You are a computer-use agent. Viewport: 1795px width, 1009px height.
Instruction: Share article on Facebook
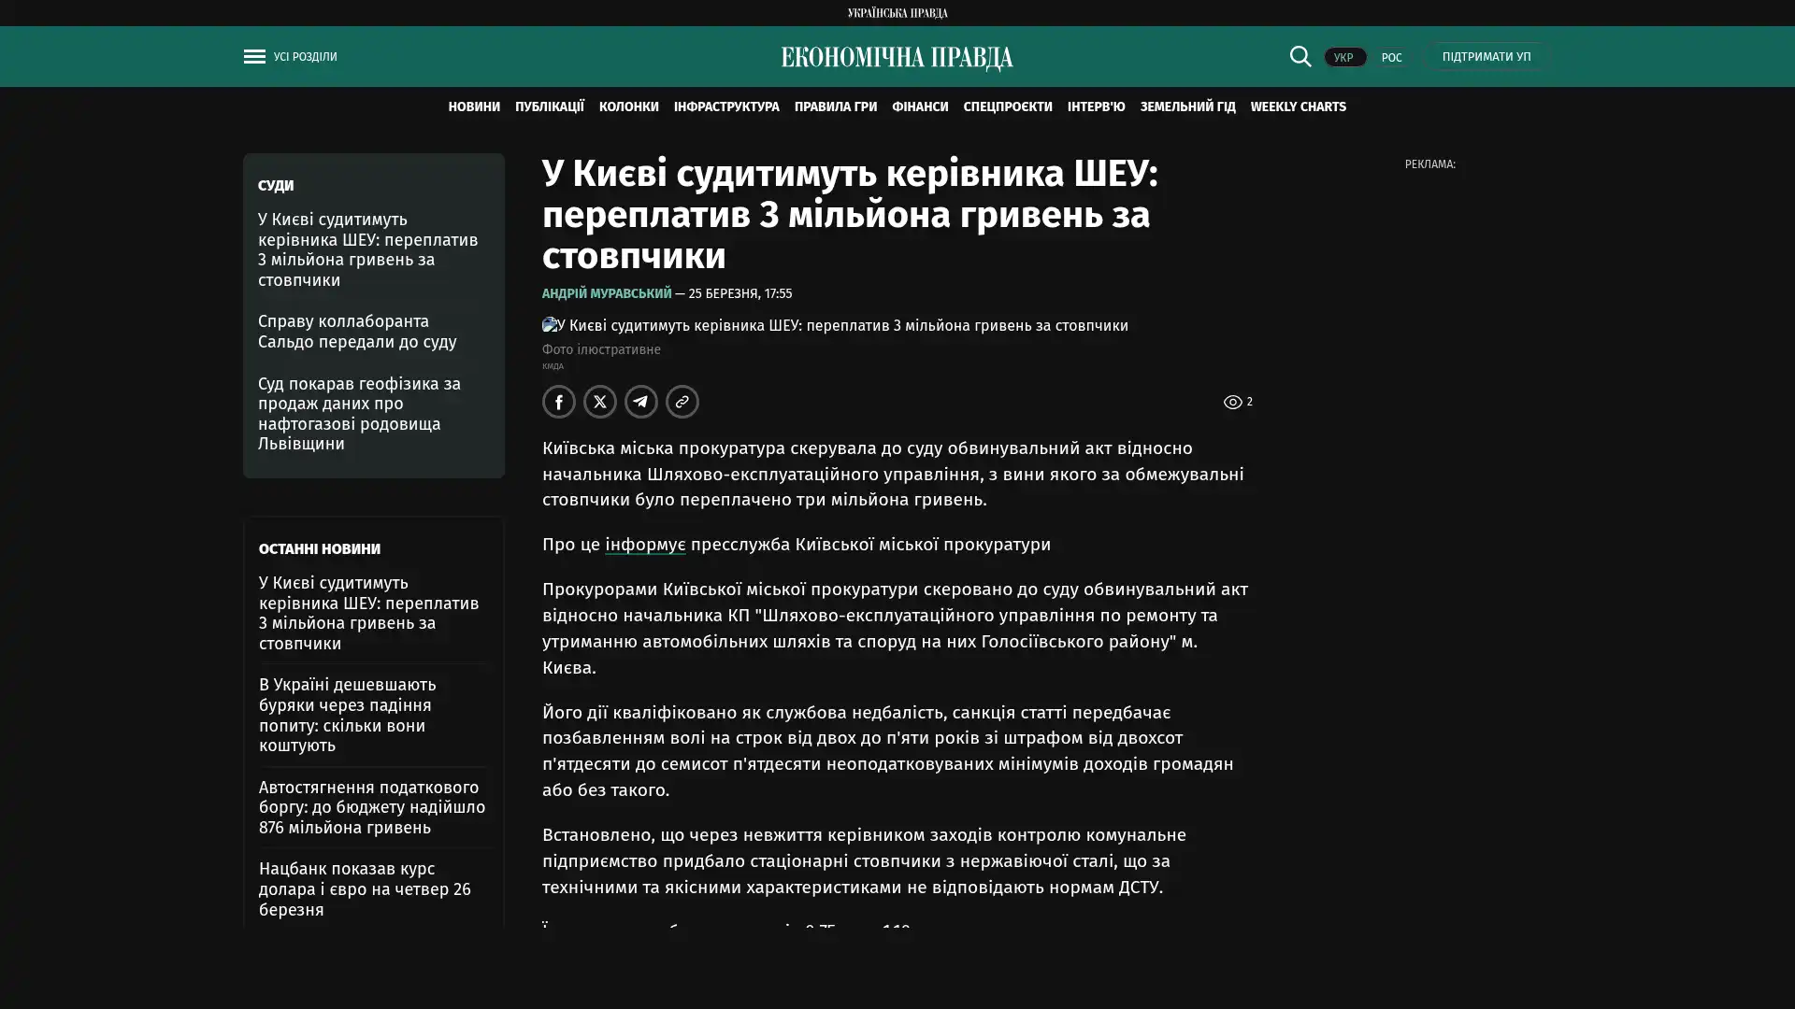pos(559,402)
